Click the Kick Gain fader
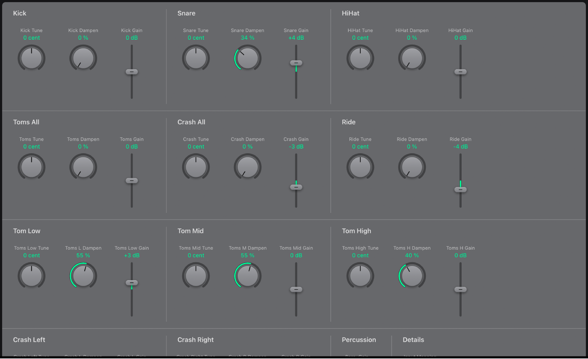 tap(131, 71)
